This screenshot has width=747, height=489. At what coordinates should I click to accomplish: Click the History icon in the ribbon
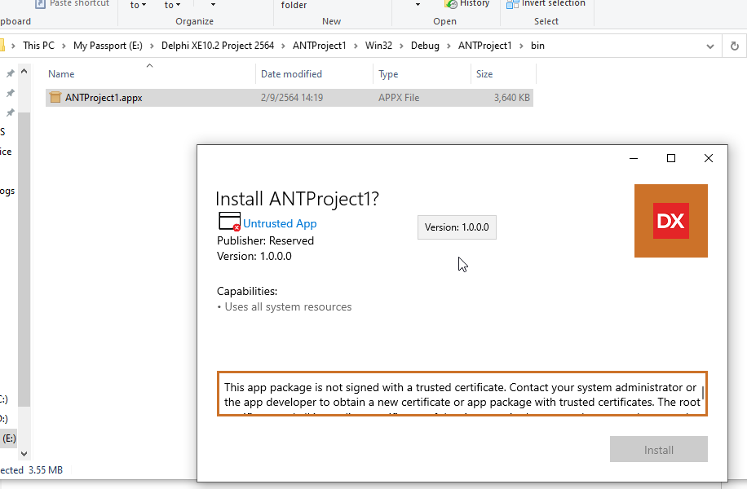[x=450, y=4]
